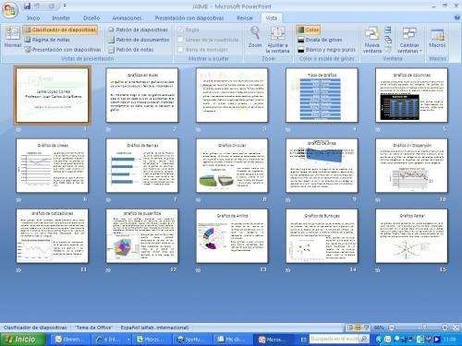Open a Nueva ventana
462x346 pixels.
pyautogui.click(x=372, y=40)
